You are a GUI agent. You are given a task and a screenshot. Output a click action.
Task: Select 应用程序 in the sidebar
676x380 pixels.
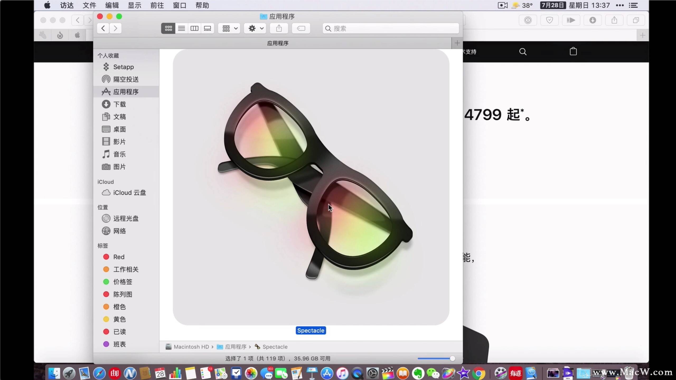point(126,92)
